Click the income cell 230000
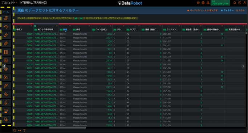The width and height of the screenshot is (248, 133). coord(29,103)
